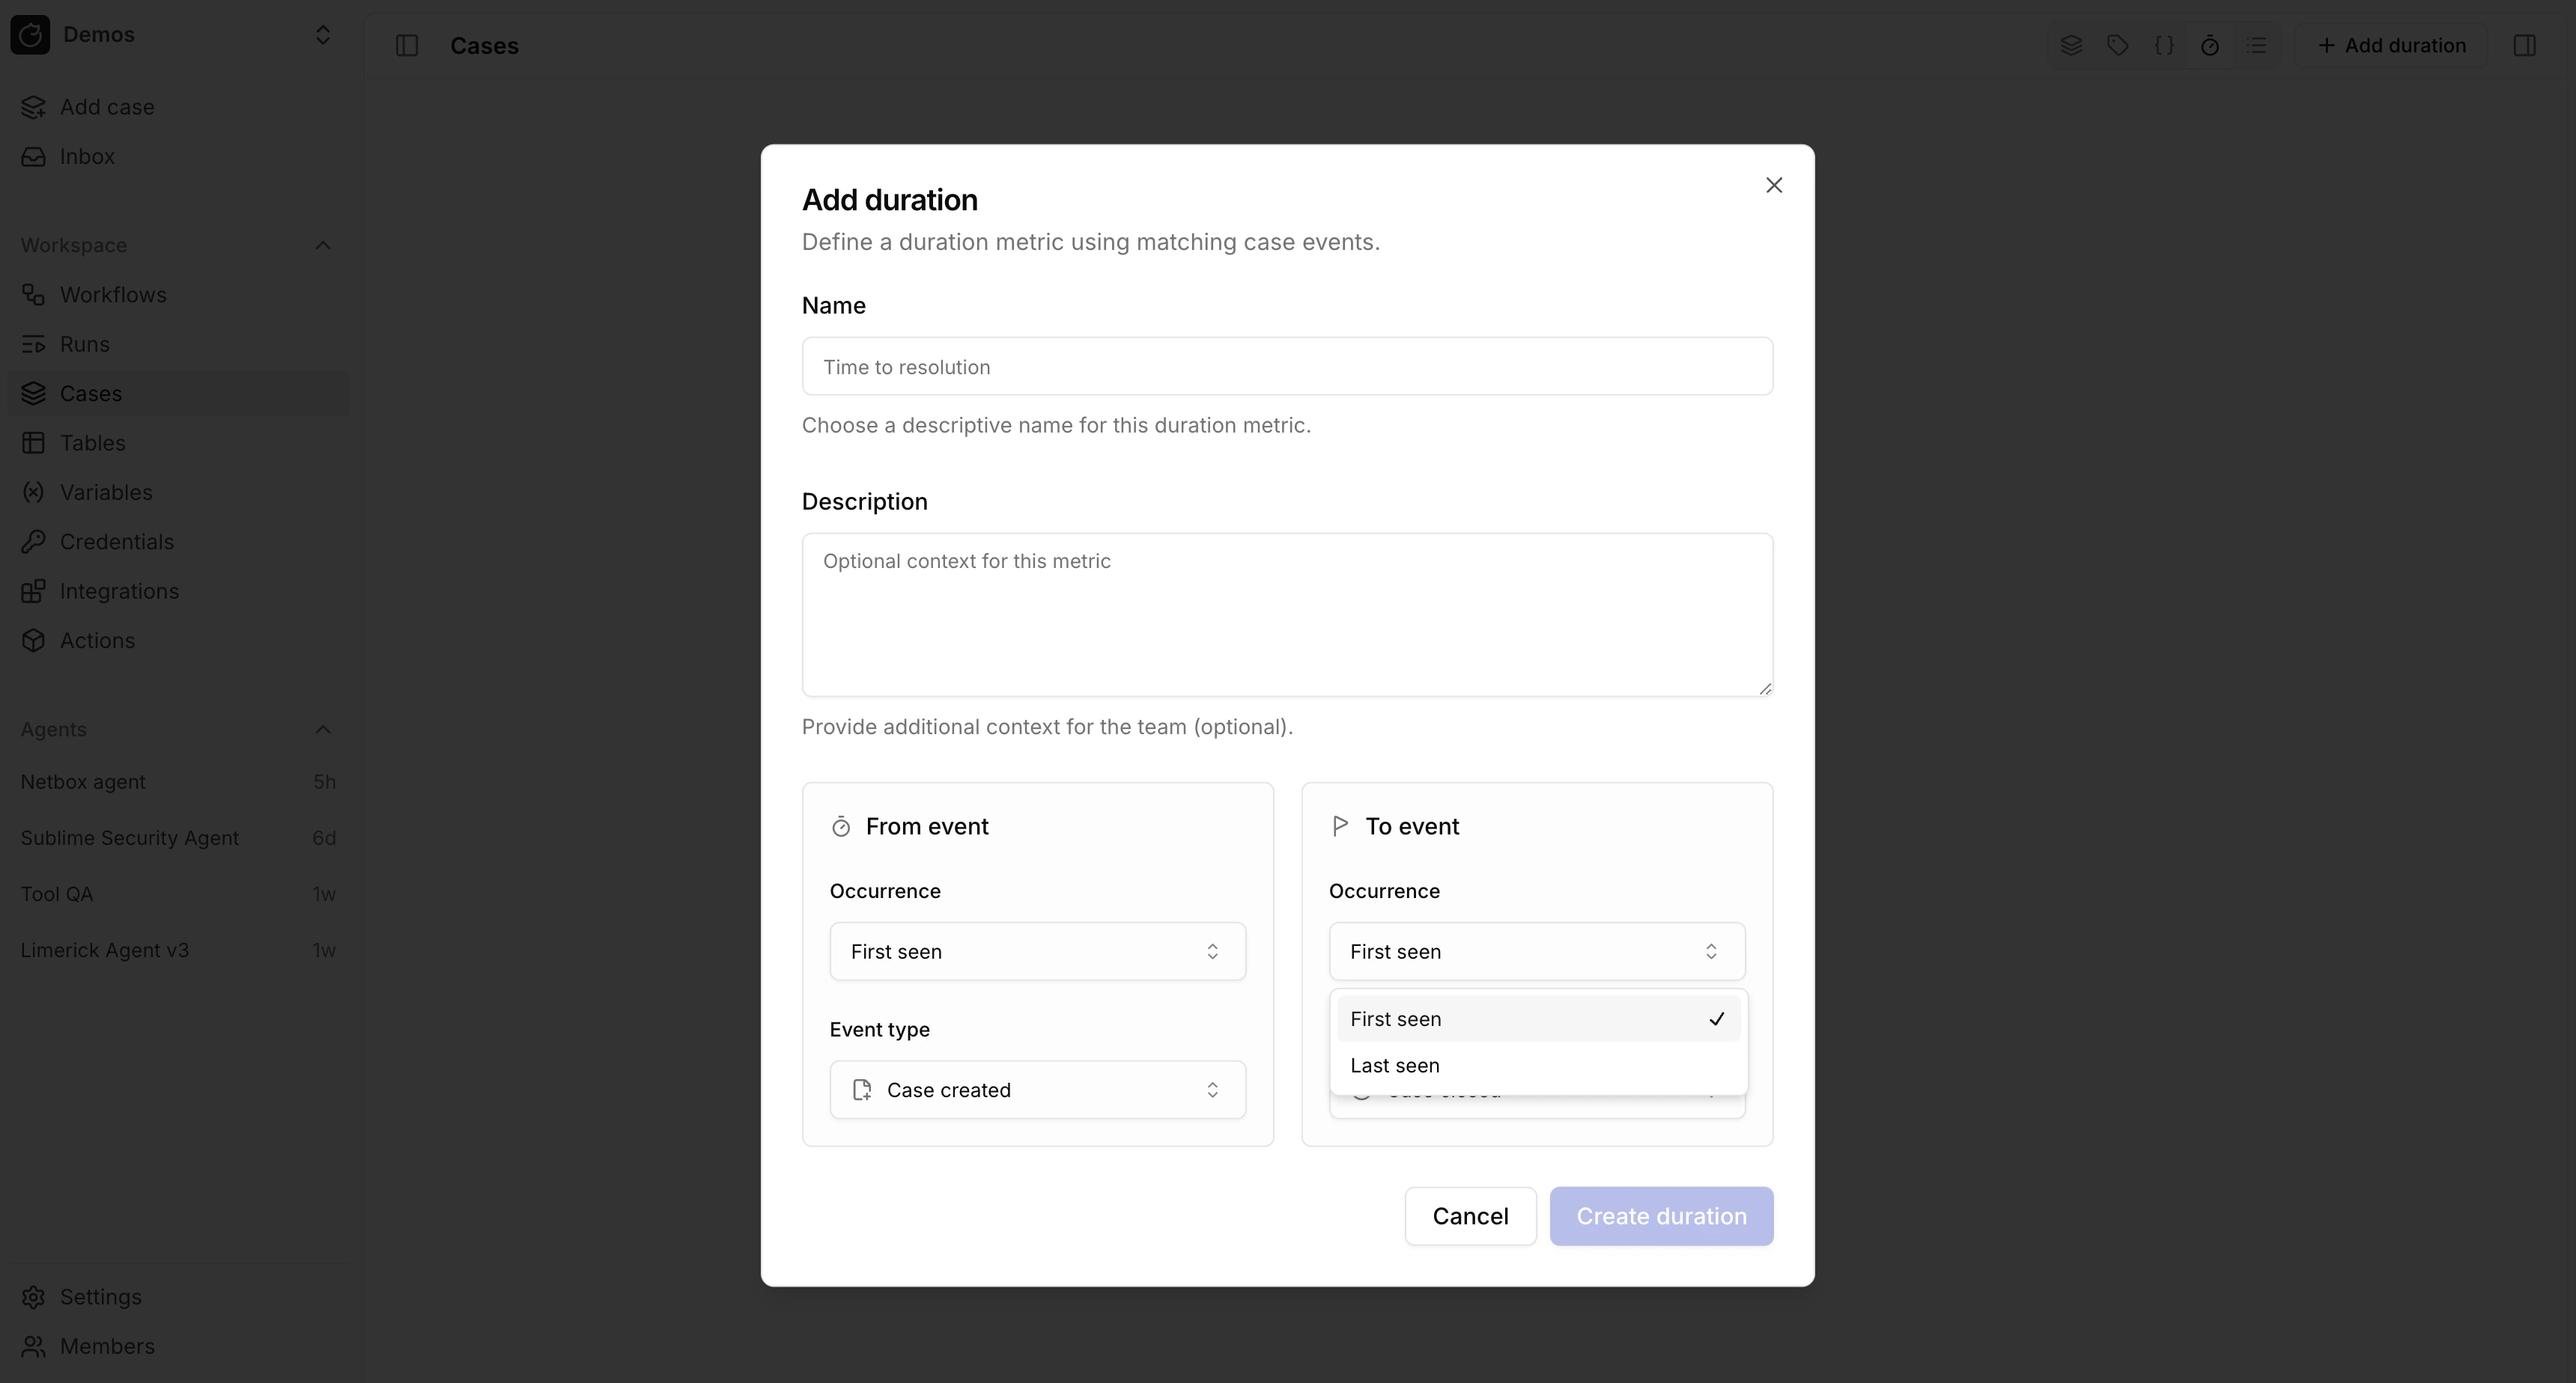This screenshot has height=1383, width=2576.
Task: Collapse the Workspace sidebar section
Action: click(x=322, y=245)
